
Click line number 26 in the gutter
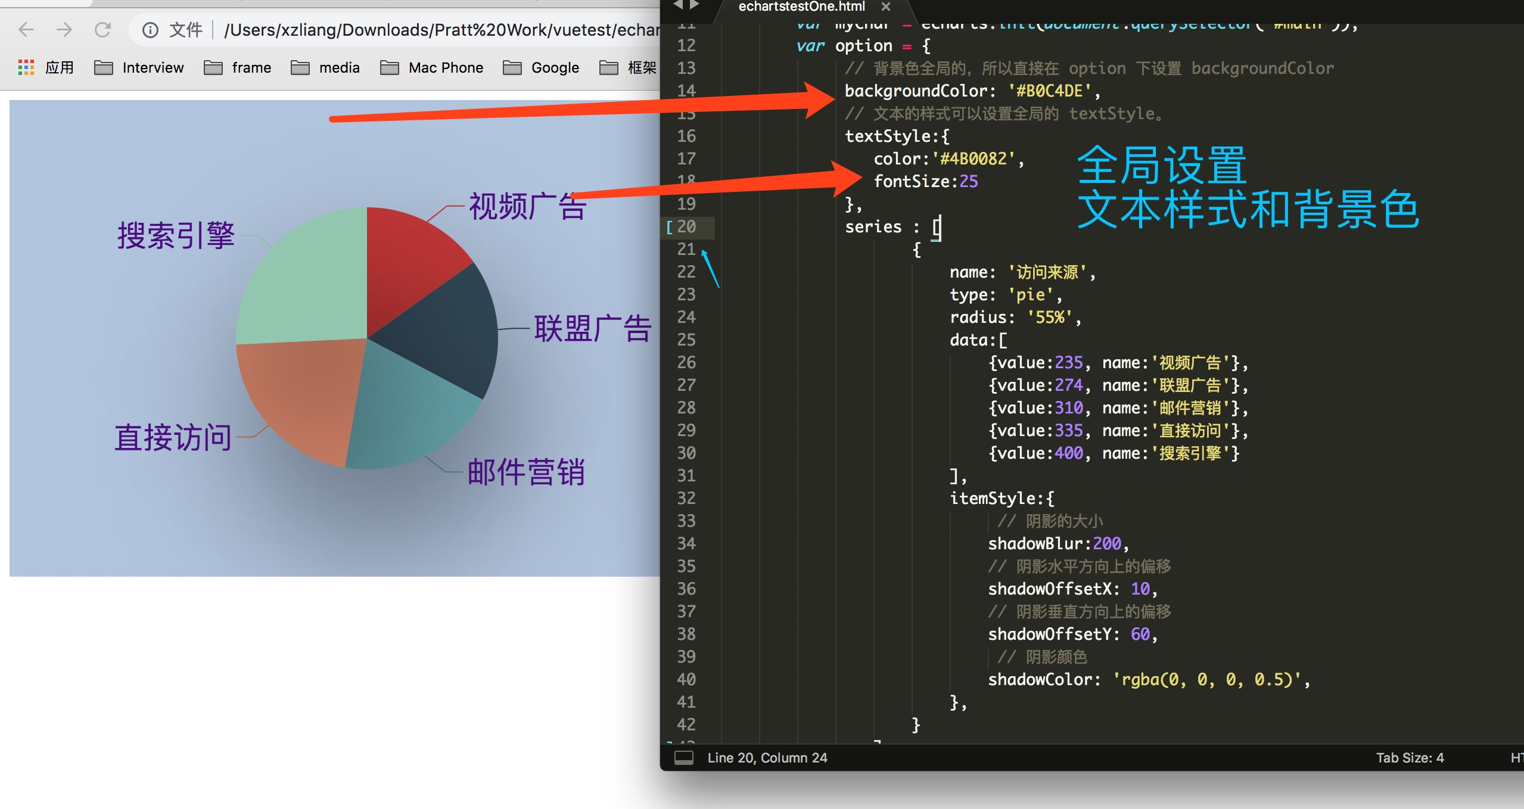[x=686, y=362]
